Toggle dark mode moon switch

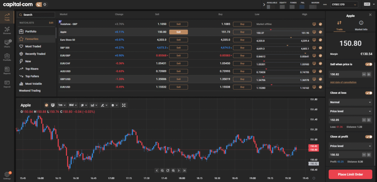(x=39, y=4)
